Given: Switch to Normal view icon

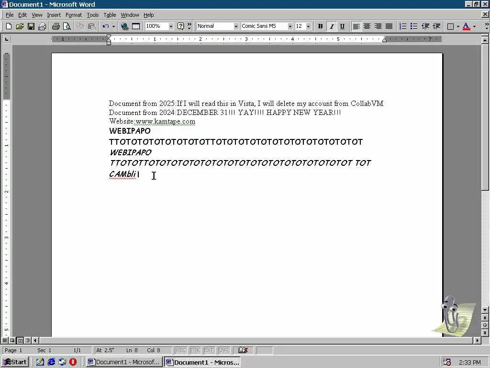Looking at the screenshot, I should click(x=5, y=340).
